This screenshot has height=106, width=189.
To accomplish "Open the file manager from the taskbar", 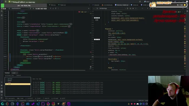I will tap(43, 104).
